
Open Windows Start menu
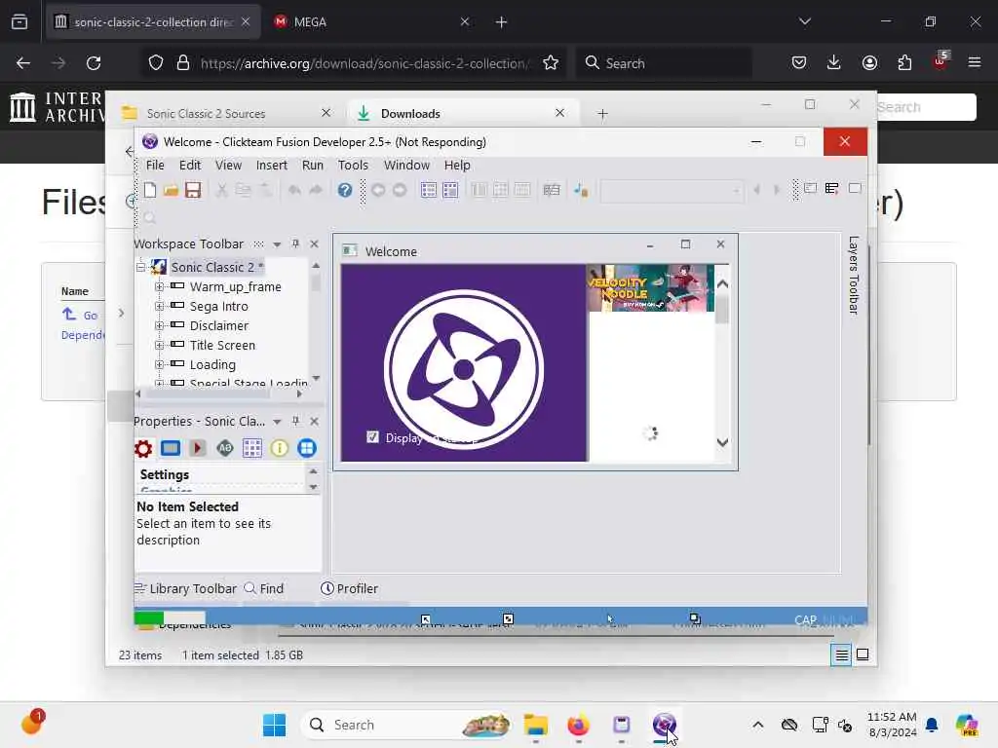[x=274, y=725]
